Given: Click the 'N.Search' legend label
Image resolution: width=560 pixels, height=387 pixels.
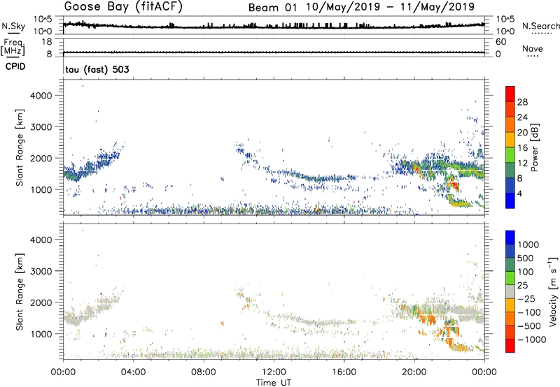Looking at the screenshot, I should (540, 26).
